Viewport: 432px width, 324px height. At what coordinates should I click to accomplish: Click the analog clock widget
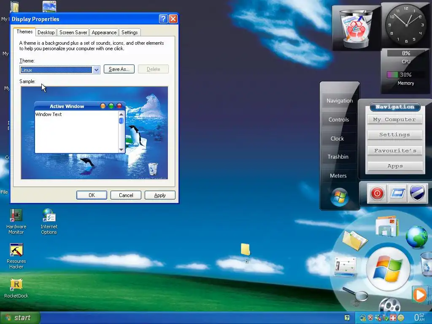pyautogui.click(x=406, y=25)
